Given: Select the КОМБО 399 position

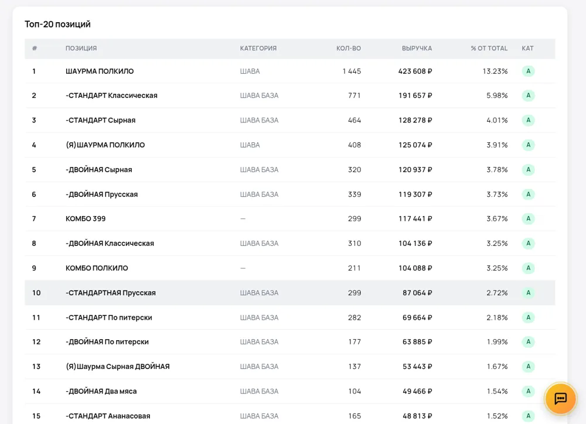Looking at the screenshot, I should [x=86, y=218].
